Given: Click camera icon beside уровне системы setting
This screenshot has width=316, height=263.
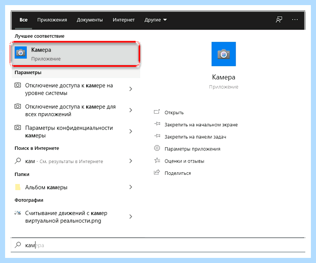Looking at the screenshot, I should click(x=18, y=85).
